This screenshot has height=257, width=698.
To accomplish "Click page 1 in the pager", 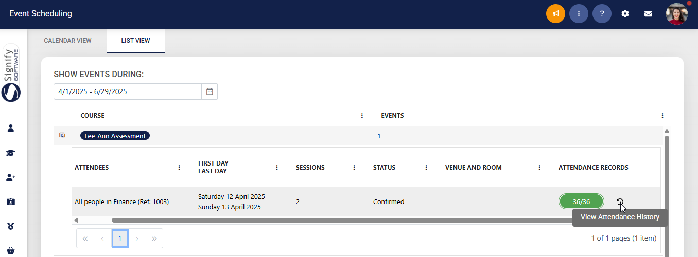I will (120, 238).
